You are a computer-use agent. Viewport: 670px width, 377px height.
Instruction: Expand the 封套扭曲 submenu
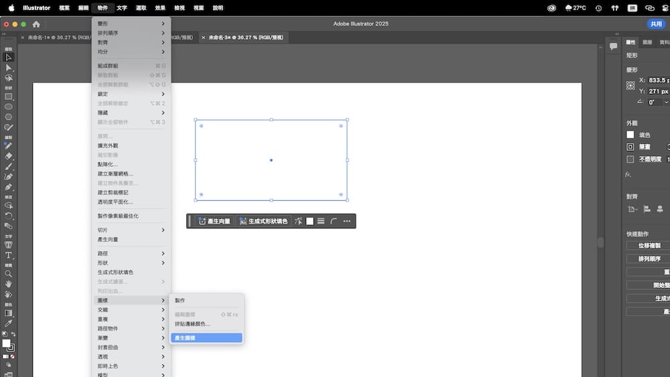131,348
